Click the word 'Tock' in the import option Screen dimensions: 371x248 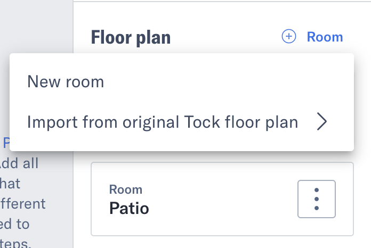click(202, 122)
